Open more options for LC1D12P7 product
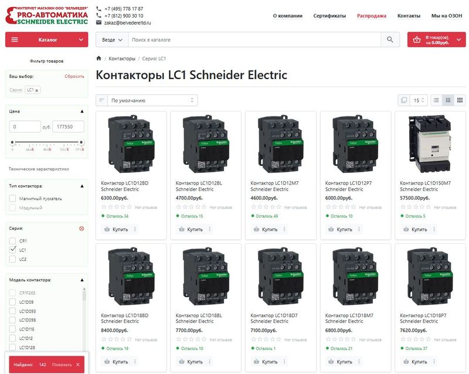Viewport: 469px width, 374px height. (359, 229)
